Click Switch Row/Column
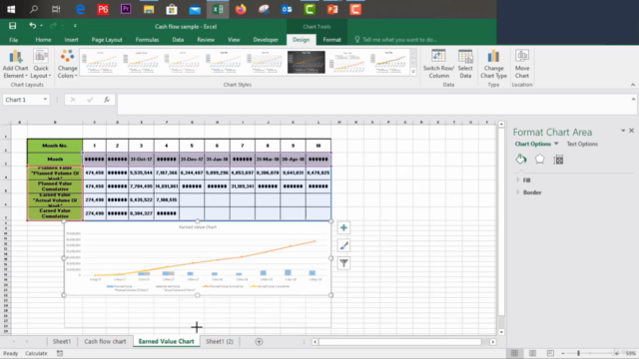This screenshot has height=359, width=639. (x=438, y=64)
